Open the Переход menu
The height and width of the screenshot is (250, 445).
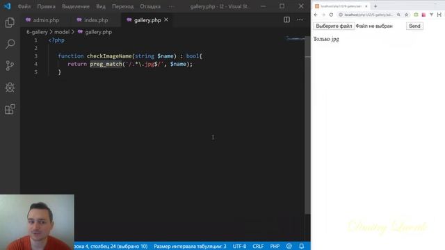[x=122, y=6]
